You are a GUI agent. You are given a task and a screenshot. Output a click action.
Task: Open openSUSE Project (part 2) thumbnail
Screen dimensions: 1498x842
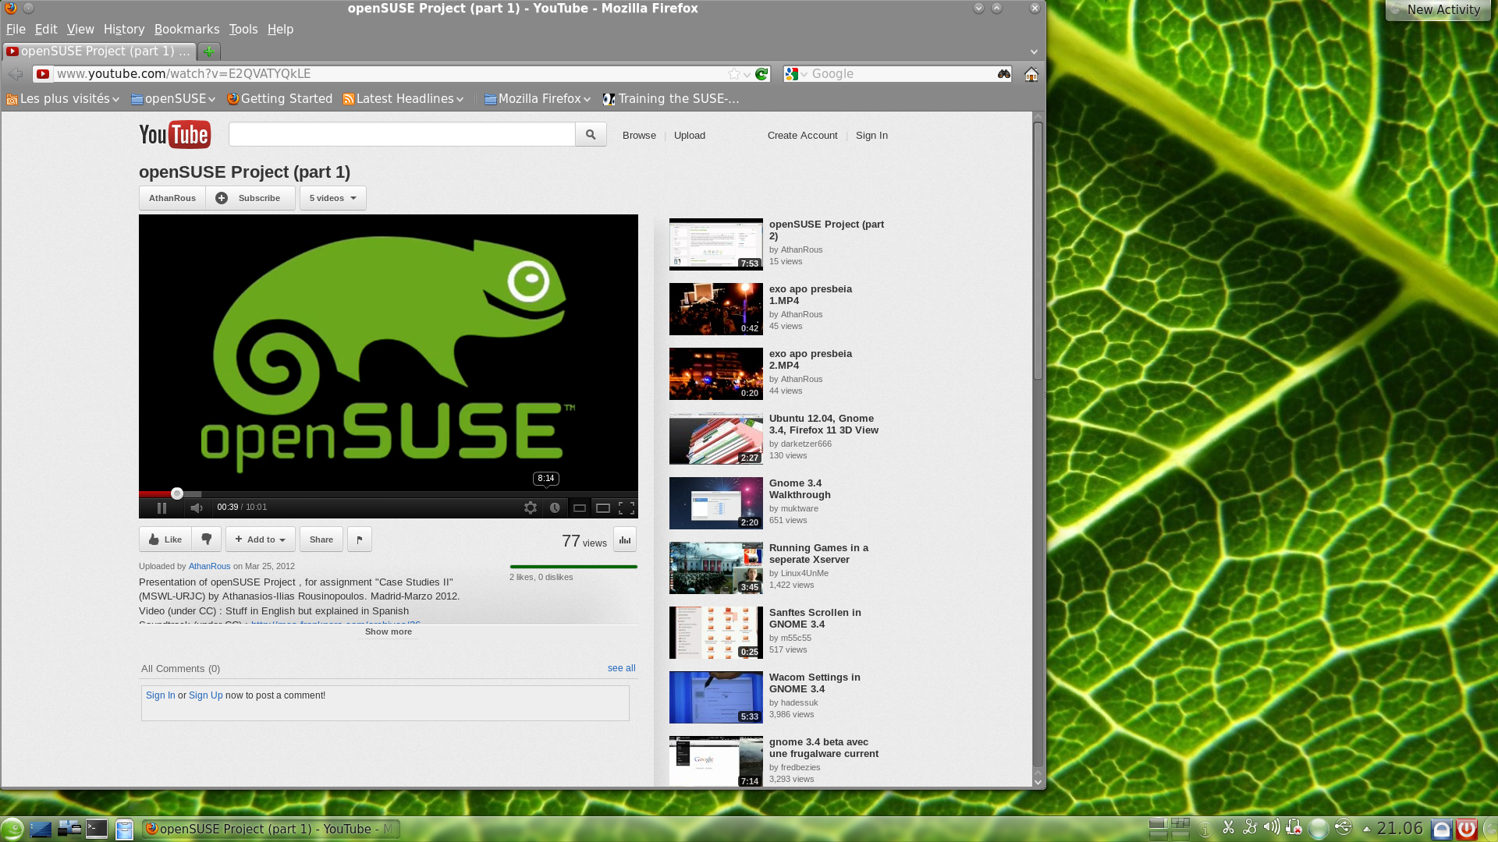(x=715, y=244)
